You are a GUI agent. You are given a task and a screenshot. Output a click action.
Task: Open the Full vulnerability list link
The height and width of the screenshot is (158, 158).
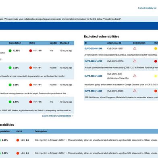point(147,8)
